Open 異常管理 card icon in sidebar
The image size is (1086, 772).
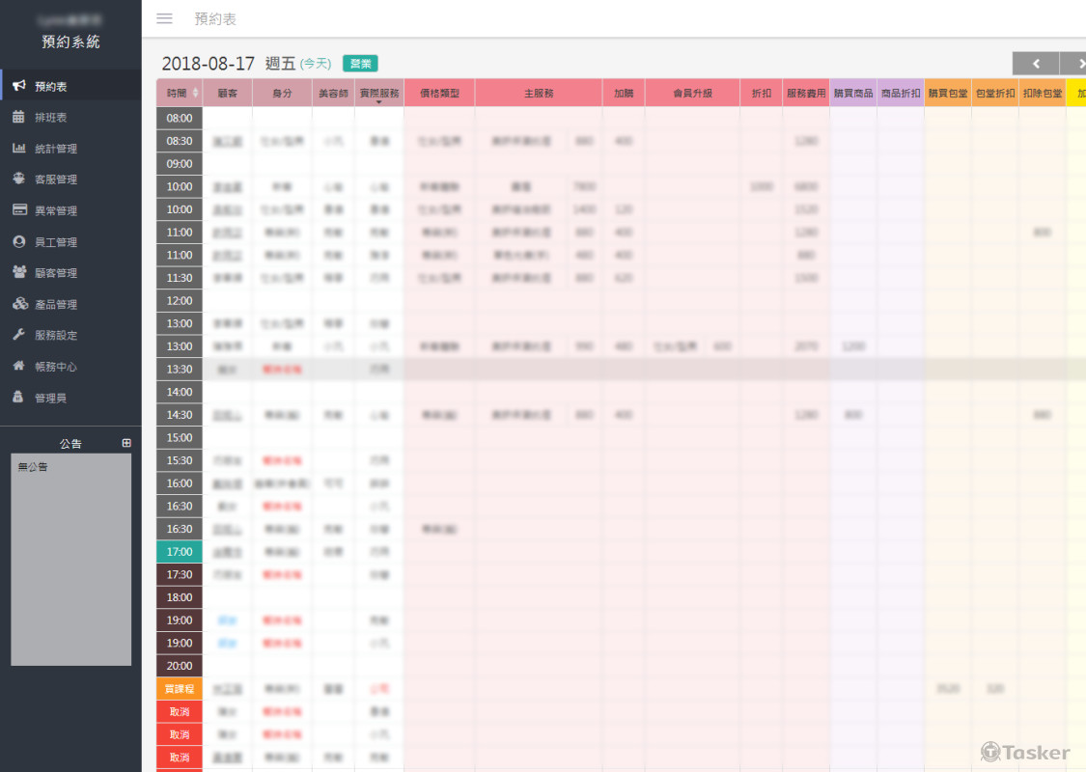18,210
